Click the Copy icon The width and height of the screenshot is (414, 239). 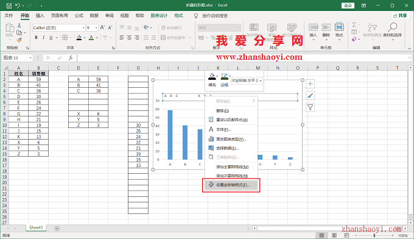(x=19, y=32)
